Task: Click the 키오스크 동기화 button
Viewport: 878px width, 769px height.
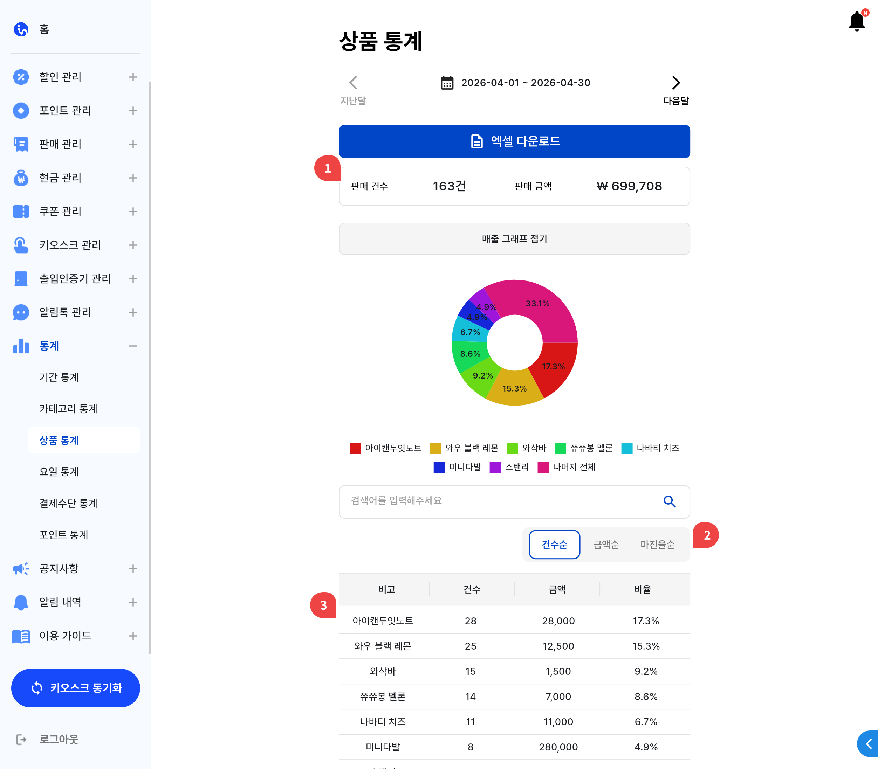Action: (x=76, y=688)
